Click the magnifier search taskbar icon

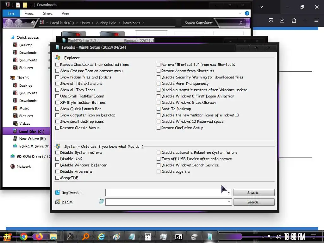click(85, 237)
